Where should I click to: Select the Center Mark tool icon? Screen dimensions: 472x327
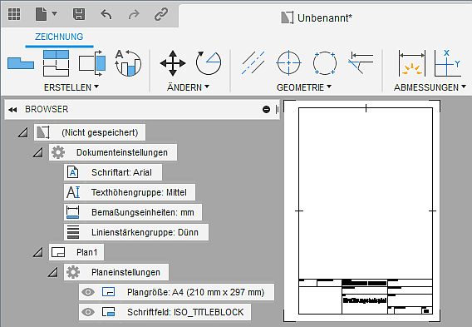pos(288,63)
